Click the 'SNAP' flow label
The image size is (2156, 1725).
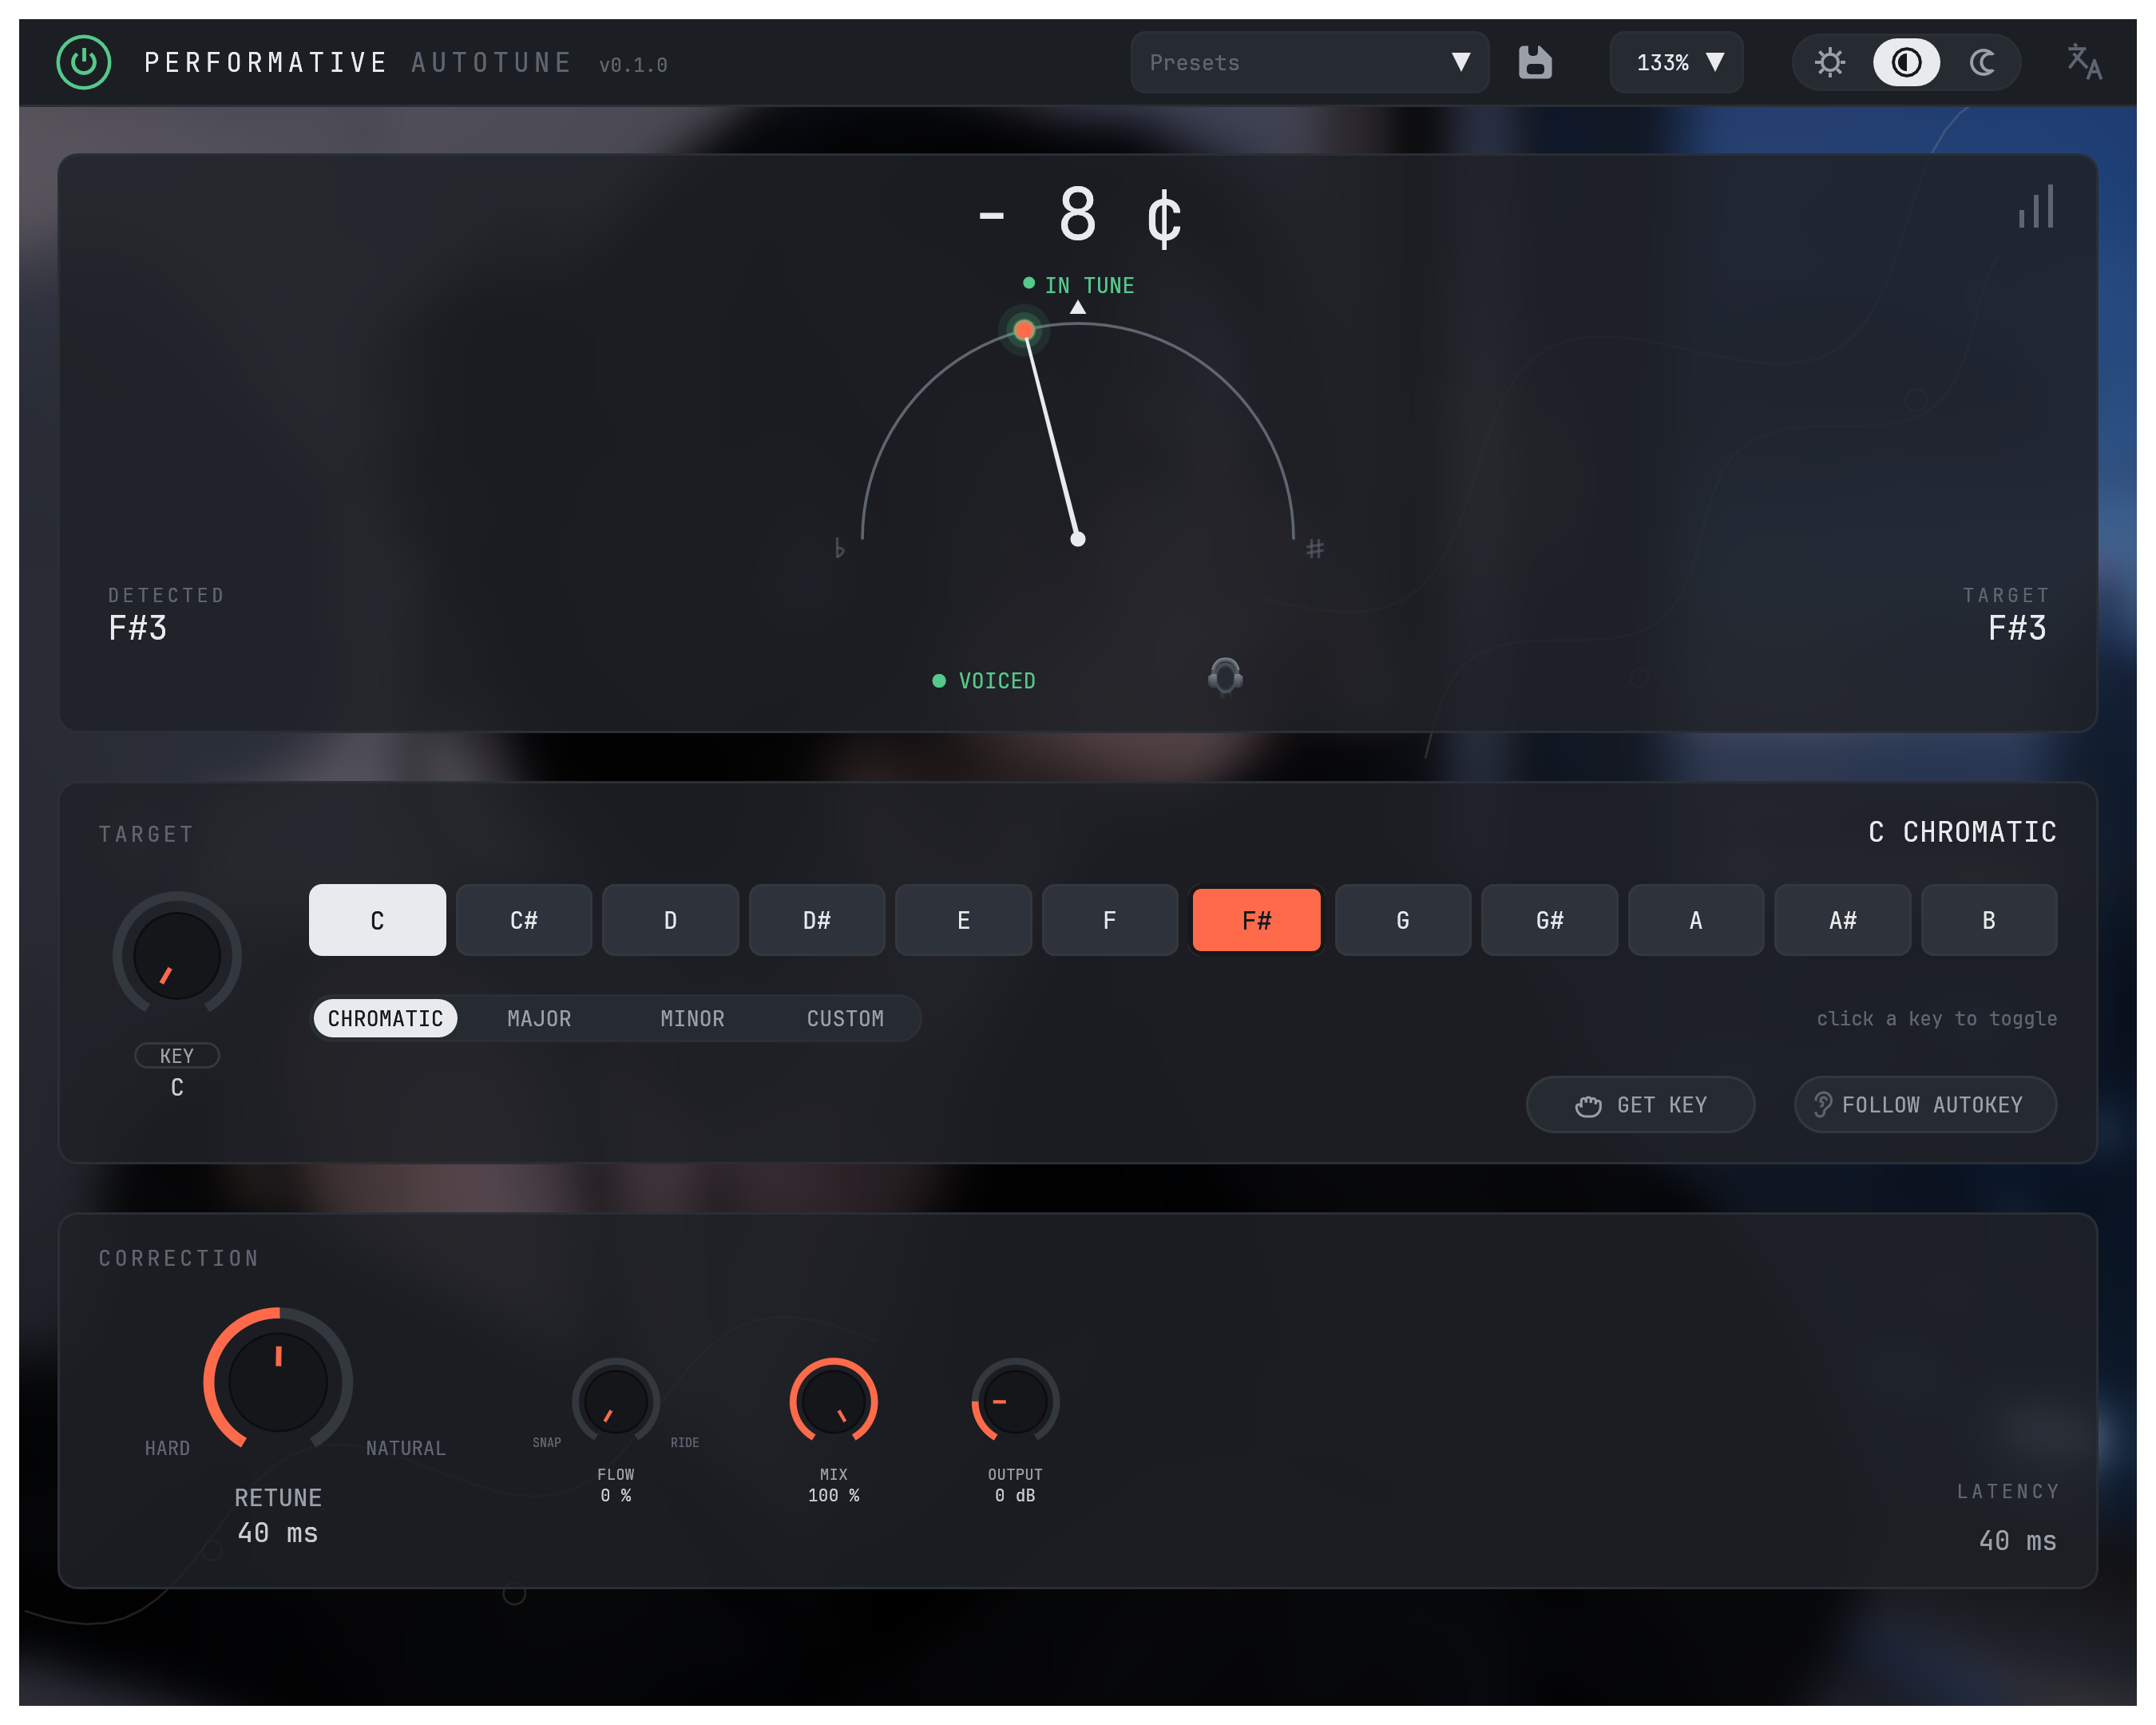tap(547, 1442)
